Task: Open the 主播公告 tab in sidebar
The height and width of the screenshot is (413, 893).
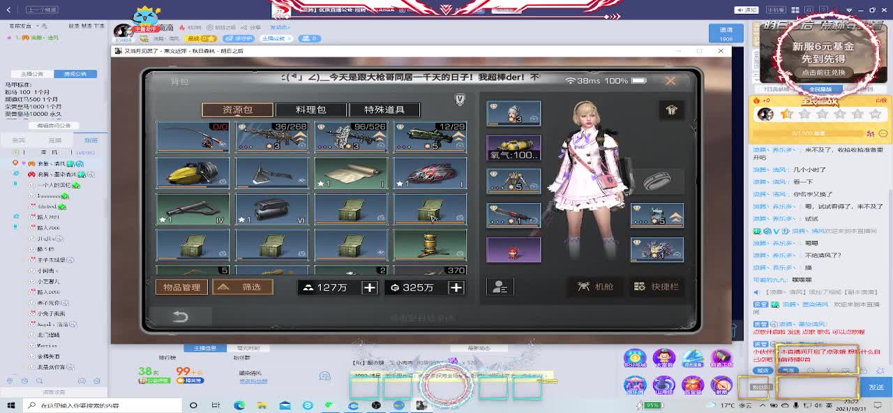Action: pos(32,74)
